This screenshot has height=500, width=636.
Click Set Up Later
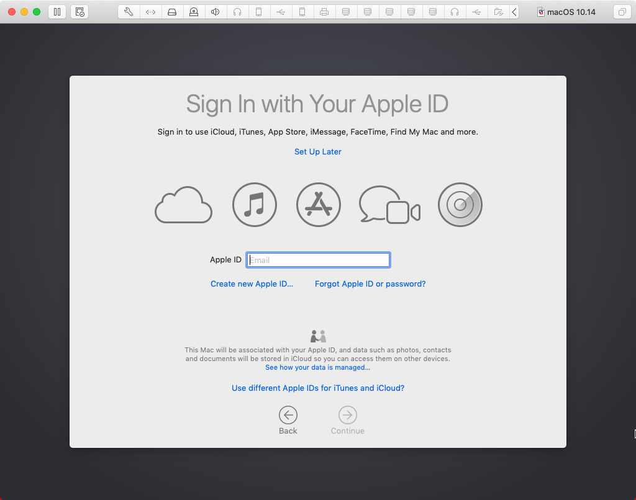click(x=317, y=151)
